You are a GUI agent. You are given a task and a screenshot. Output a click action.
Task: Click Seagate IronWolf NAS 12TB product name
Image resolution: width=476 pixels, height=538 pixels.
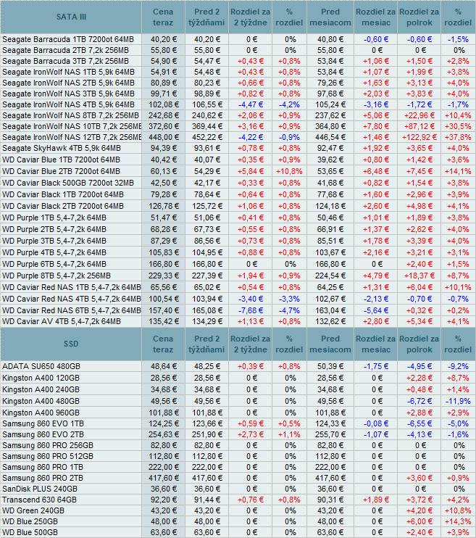(x=72, y=138)
